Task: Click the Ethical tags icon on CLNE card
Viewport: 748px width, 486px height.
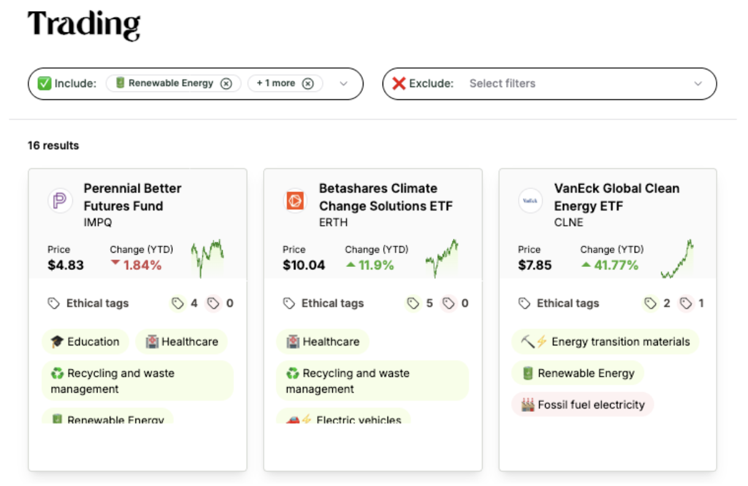Action: pyautogui.click(x=524, y=303)
